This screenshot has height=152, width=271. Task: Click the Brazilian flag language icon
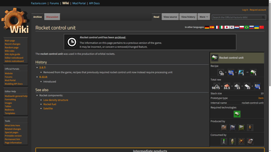click(247, 27)
